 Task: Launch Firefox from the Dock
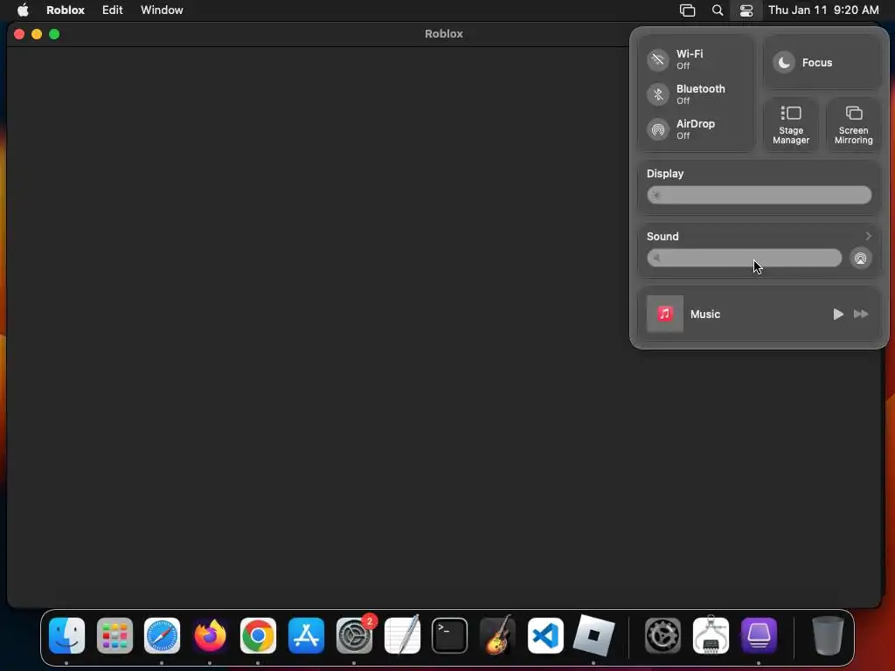210,636
